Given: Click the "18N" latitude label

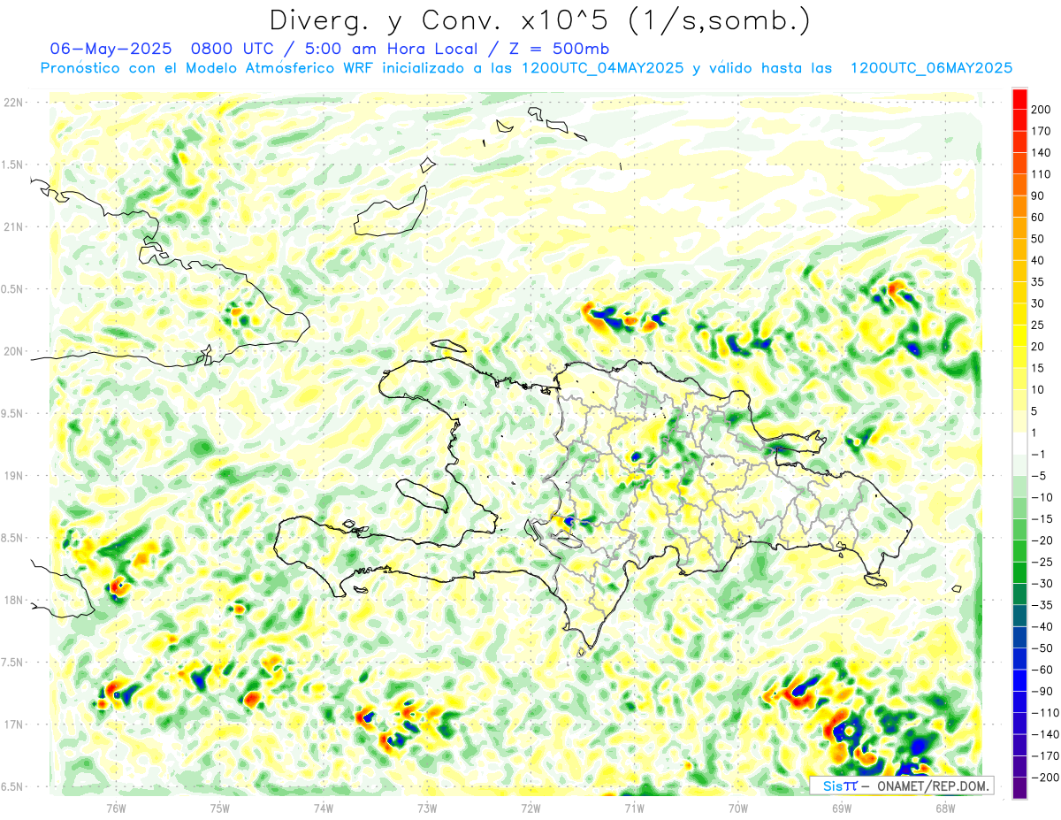Looking at the screenshot, I should [13, 600].
